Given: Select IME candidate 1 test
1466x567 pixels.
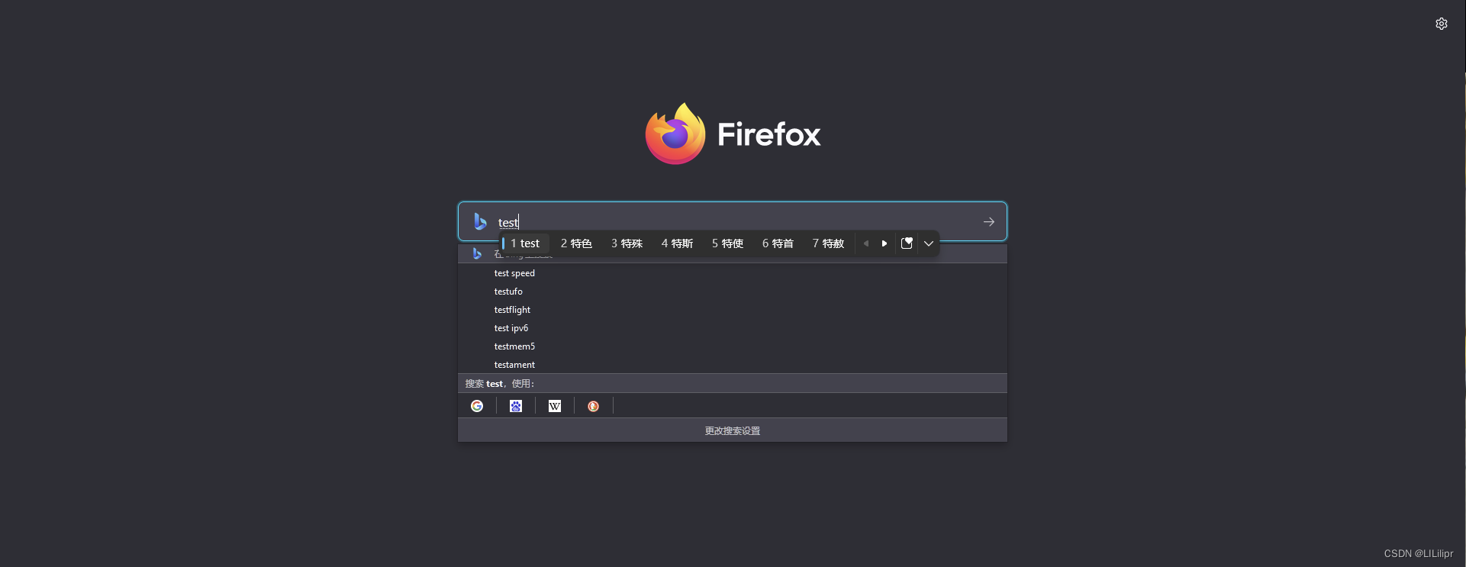Looking at the screenshot, I should 525,243.
